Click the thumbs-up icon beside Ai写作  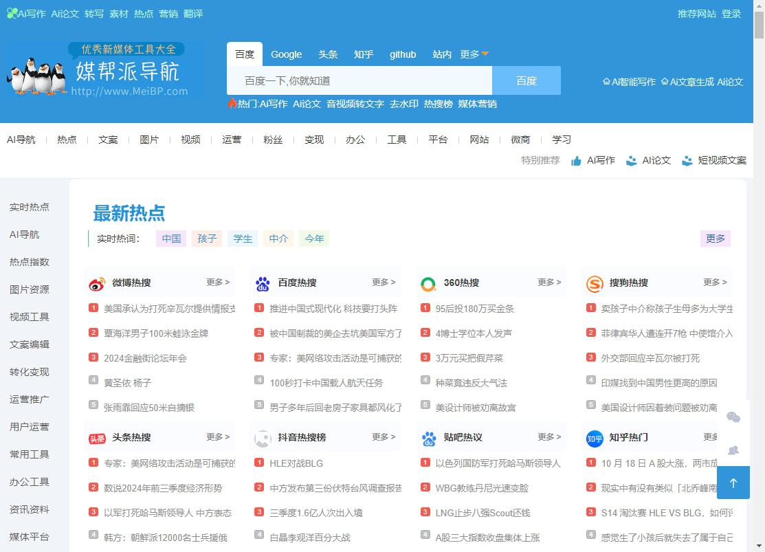(x=576, y=161)
